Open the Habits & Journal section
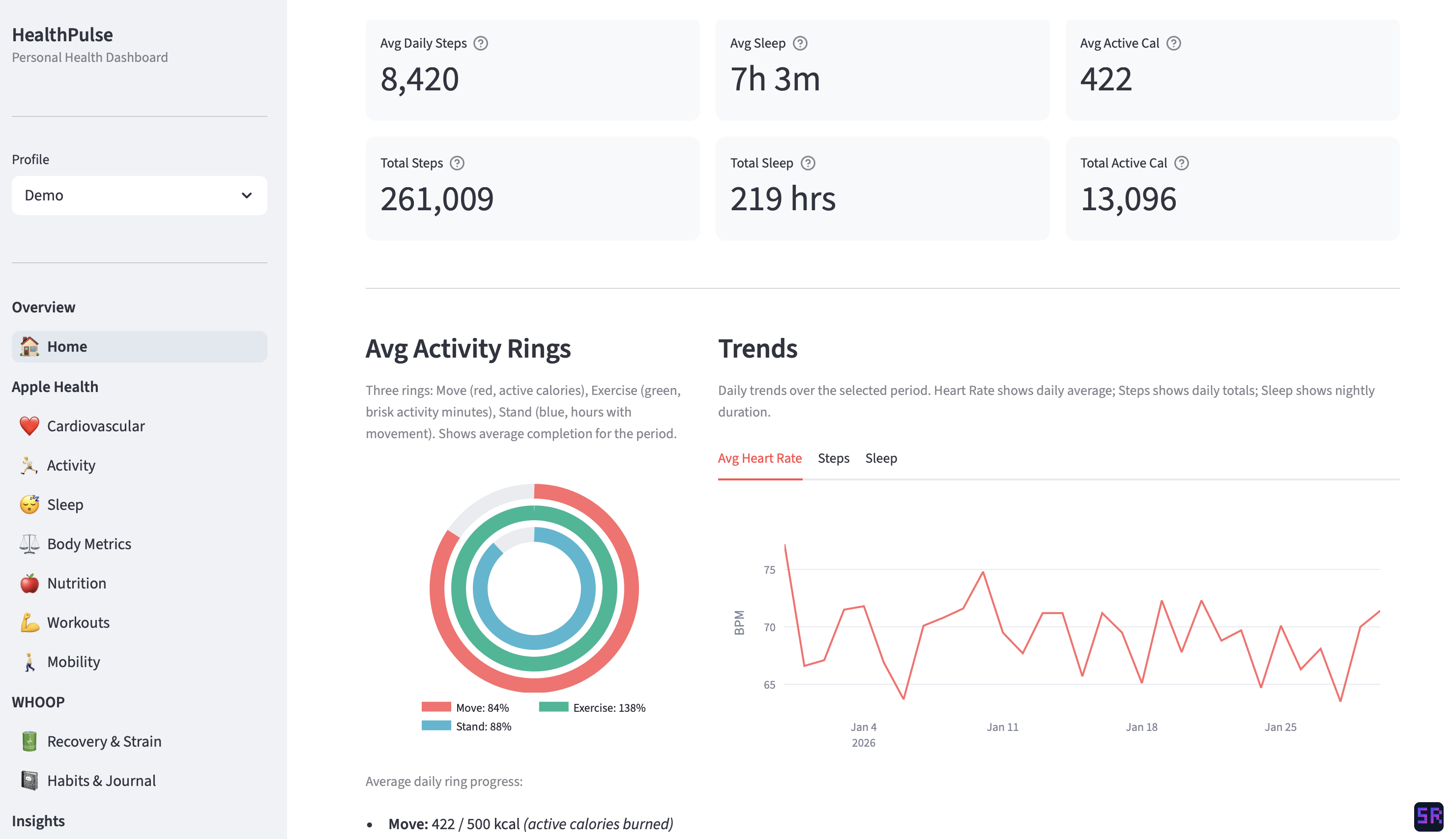This screenshot has width=1451, height=839. coord(101,781)
